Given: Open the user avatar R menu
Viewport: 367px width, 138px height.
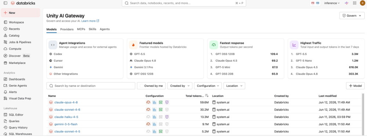Looking at the screenshot, I should point(362,3).
